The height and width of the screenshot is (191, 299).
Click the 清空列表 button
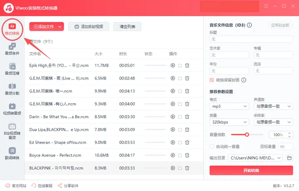click(x=127, y=27)
